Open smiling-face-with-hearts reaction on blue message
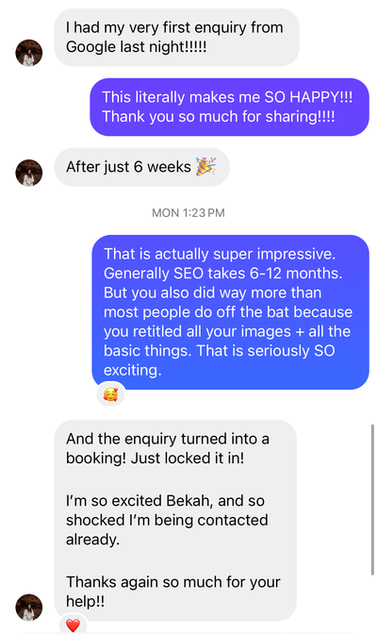Image resolution: width=377 pixels, height=634 pixels. 110,394
